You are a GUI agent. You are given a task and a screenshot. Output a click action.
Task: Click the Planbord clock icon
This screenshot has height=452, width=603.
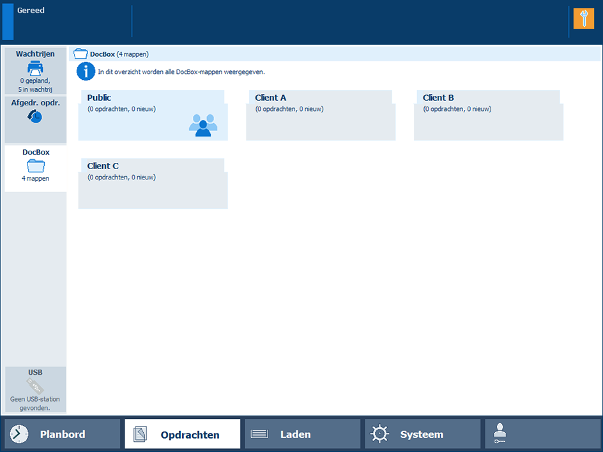(x=19, y=434)
